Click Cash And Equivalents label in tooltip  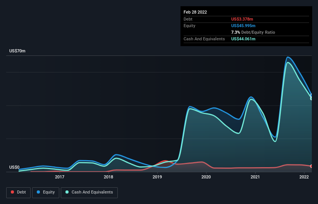pyautogui.click(x=204, y=39)
